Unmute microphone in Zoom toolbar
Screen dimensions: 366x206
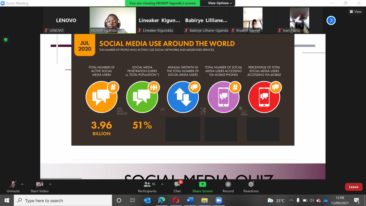tap(13, 187)
